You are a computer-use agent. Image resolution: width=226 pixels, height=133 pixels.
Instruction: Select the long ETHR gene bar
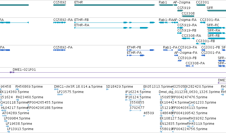(115, 5)
